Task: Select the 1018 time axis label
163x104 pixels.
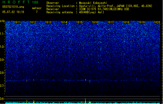Action: (x=126, y=22)
